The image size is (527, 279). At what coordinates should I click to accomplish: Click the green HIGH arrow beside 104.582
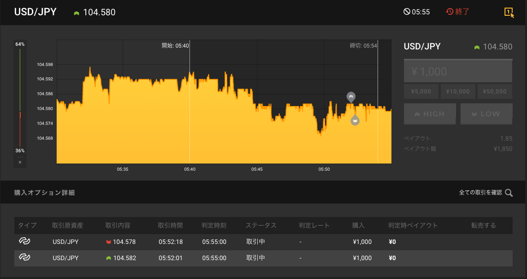tap(109, 258)
